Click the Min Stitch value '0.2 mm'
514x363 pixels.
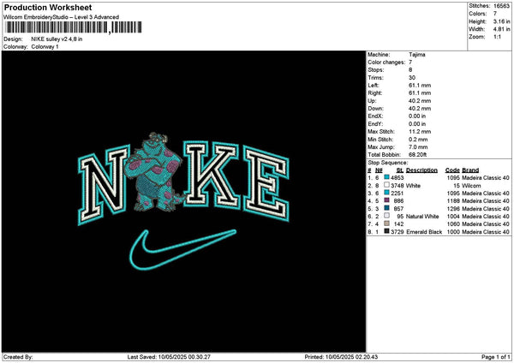(x=418, y=140)
